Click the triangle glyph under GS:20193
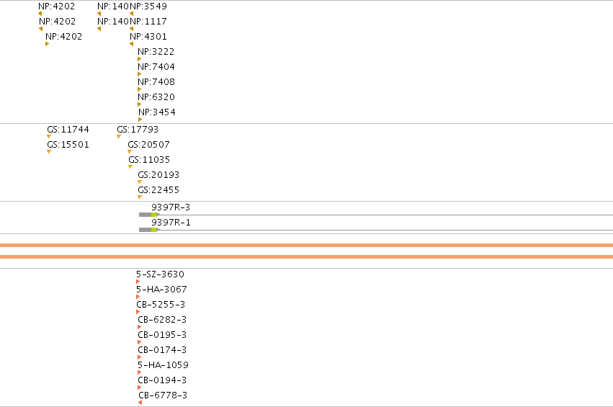The width and height of the screenshot is (613, 407). 140,182
